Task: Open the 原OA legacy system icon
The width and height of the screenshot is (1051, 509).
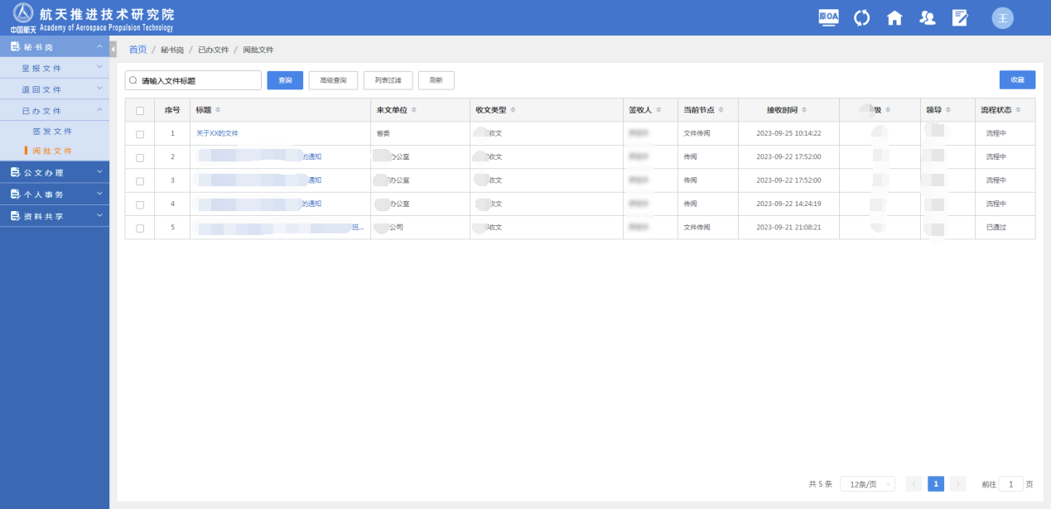Action: (x=828, y=17)
